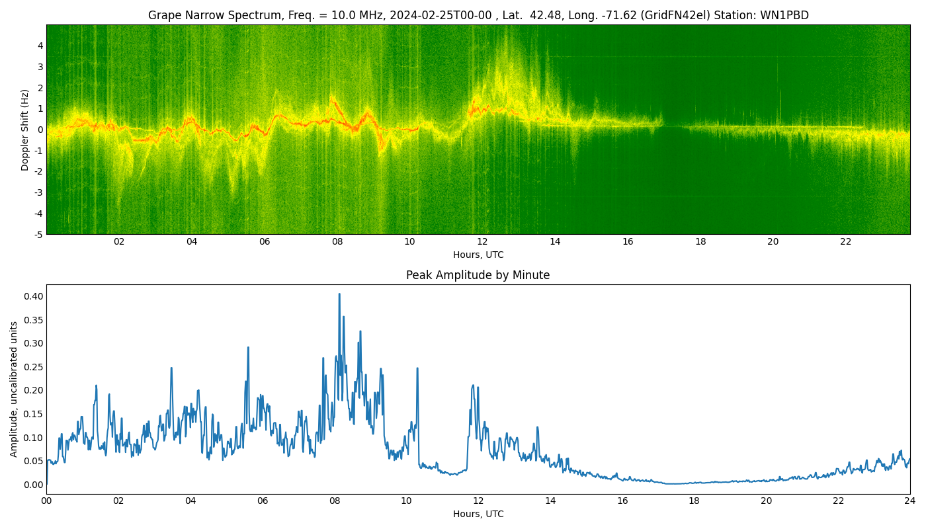Click the 0.40 tick on amplitude axis

click(x=33, y=296)
